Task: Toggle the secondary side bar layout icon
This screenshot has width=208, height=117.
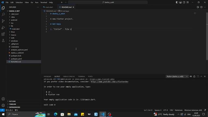Action: coord(184,2)
